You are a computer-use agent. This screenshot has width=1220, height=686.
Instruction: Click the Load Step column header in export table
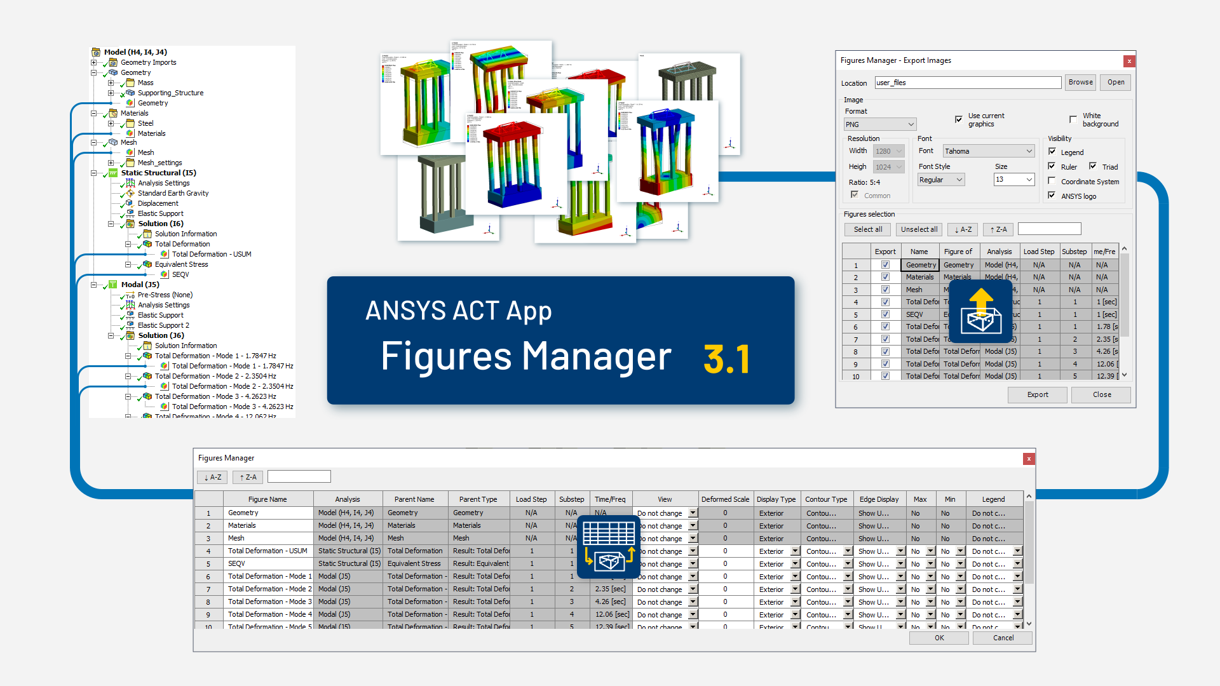[x=1039, y=252]
